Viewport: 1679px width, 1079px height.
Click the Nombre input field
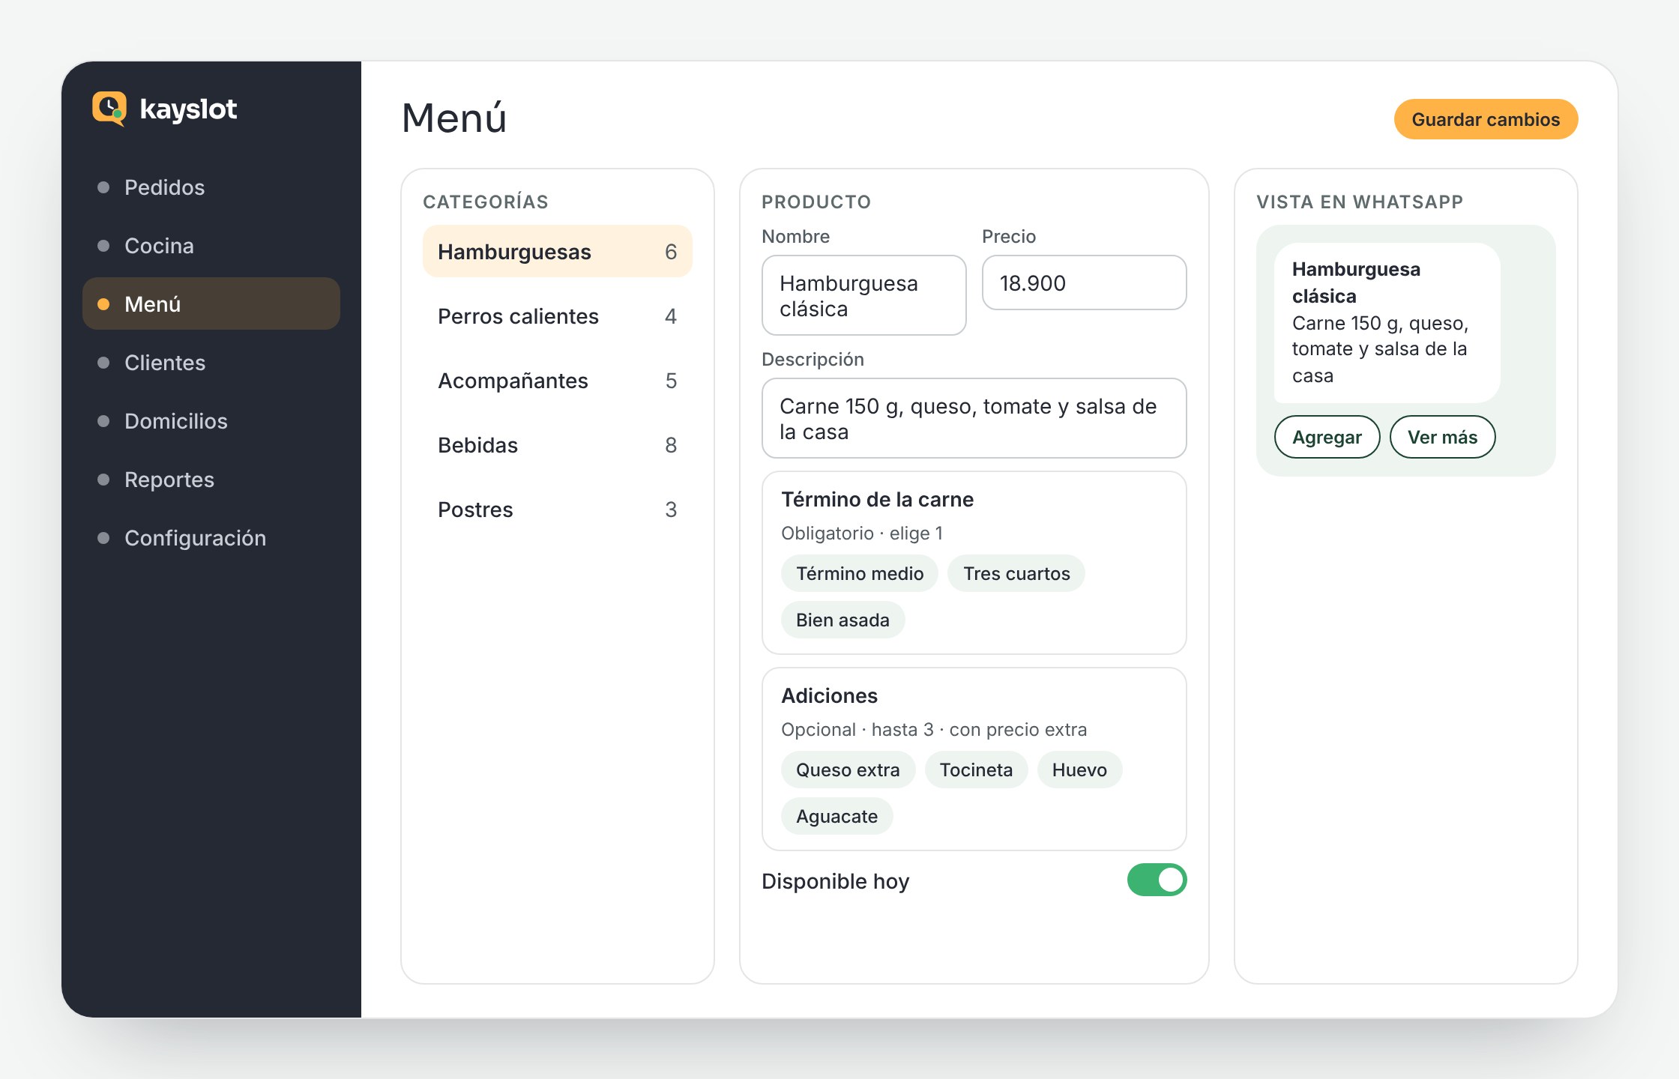pyautogui.click(x=864, y=295)
